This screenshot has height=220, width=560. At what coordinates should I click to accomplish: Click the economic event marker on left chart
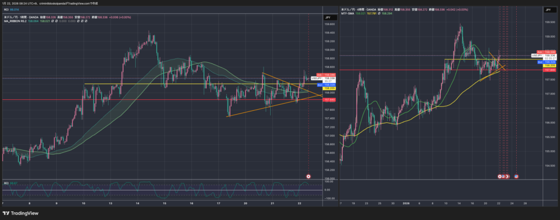(308, 176)
